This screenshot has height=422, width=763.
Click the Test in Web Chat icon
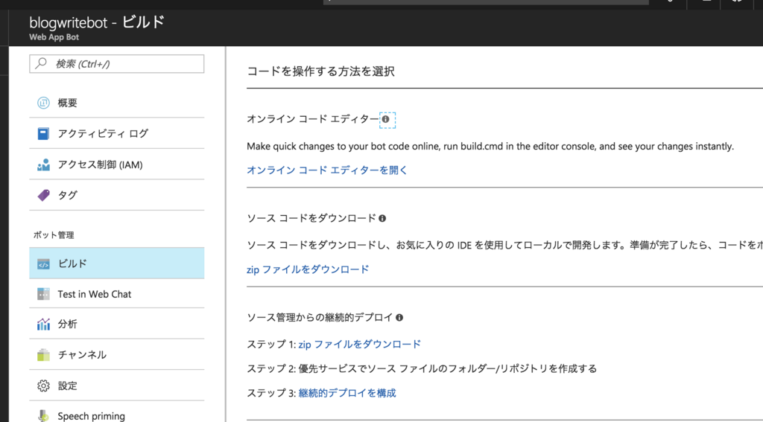pos(43,294)
